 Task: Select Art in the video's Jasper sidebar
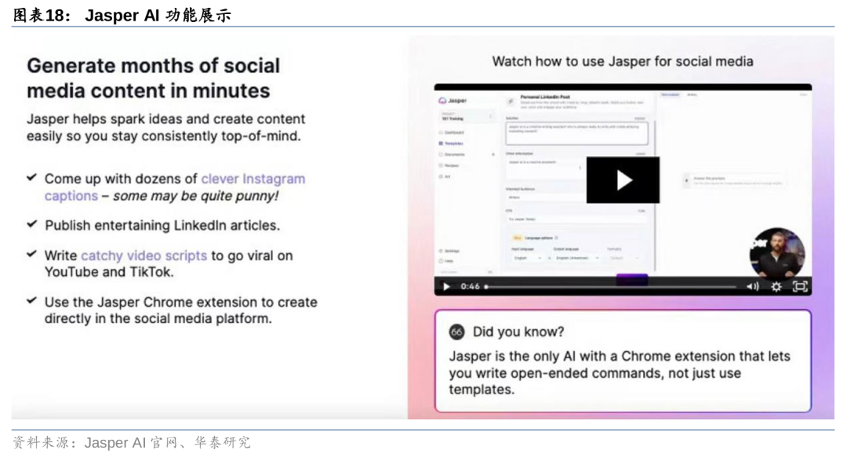tap(445, 176)
